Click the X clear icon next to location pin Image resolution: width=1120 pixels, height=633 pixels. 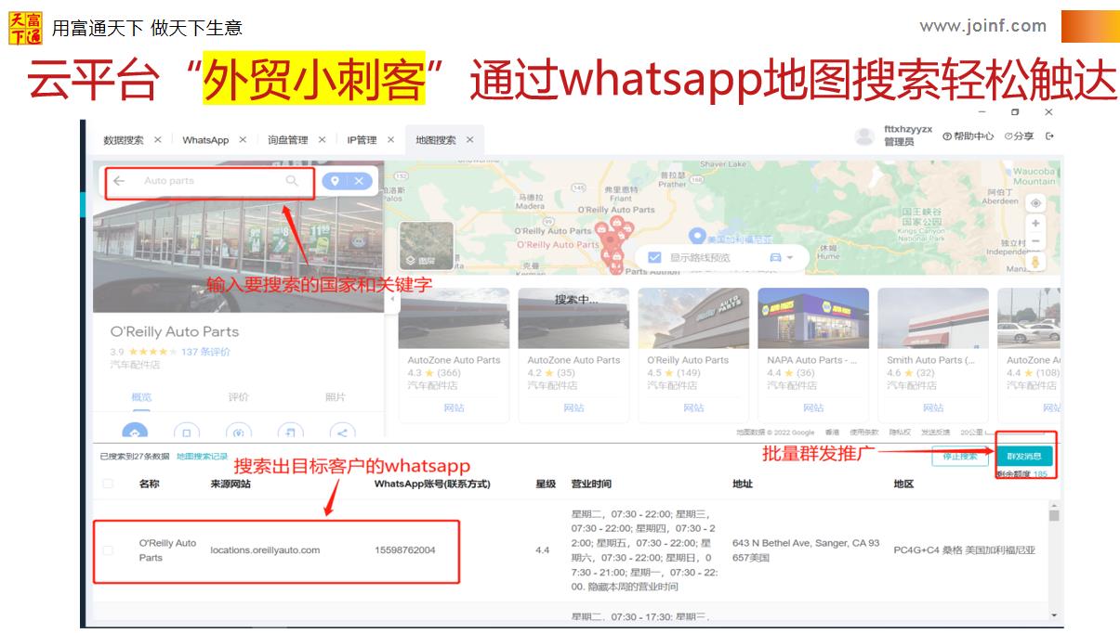point(359,181)
